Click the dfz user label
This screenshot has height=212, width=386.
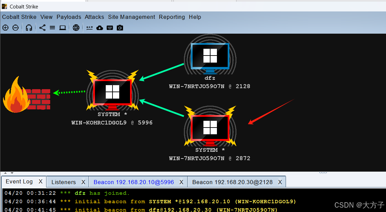(x=210, y=78)
